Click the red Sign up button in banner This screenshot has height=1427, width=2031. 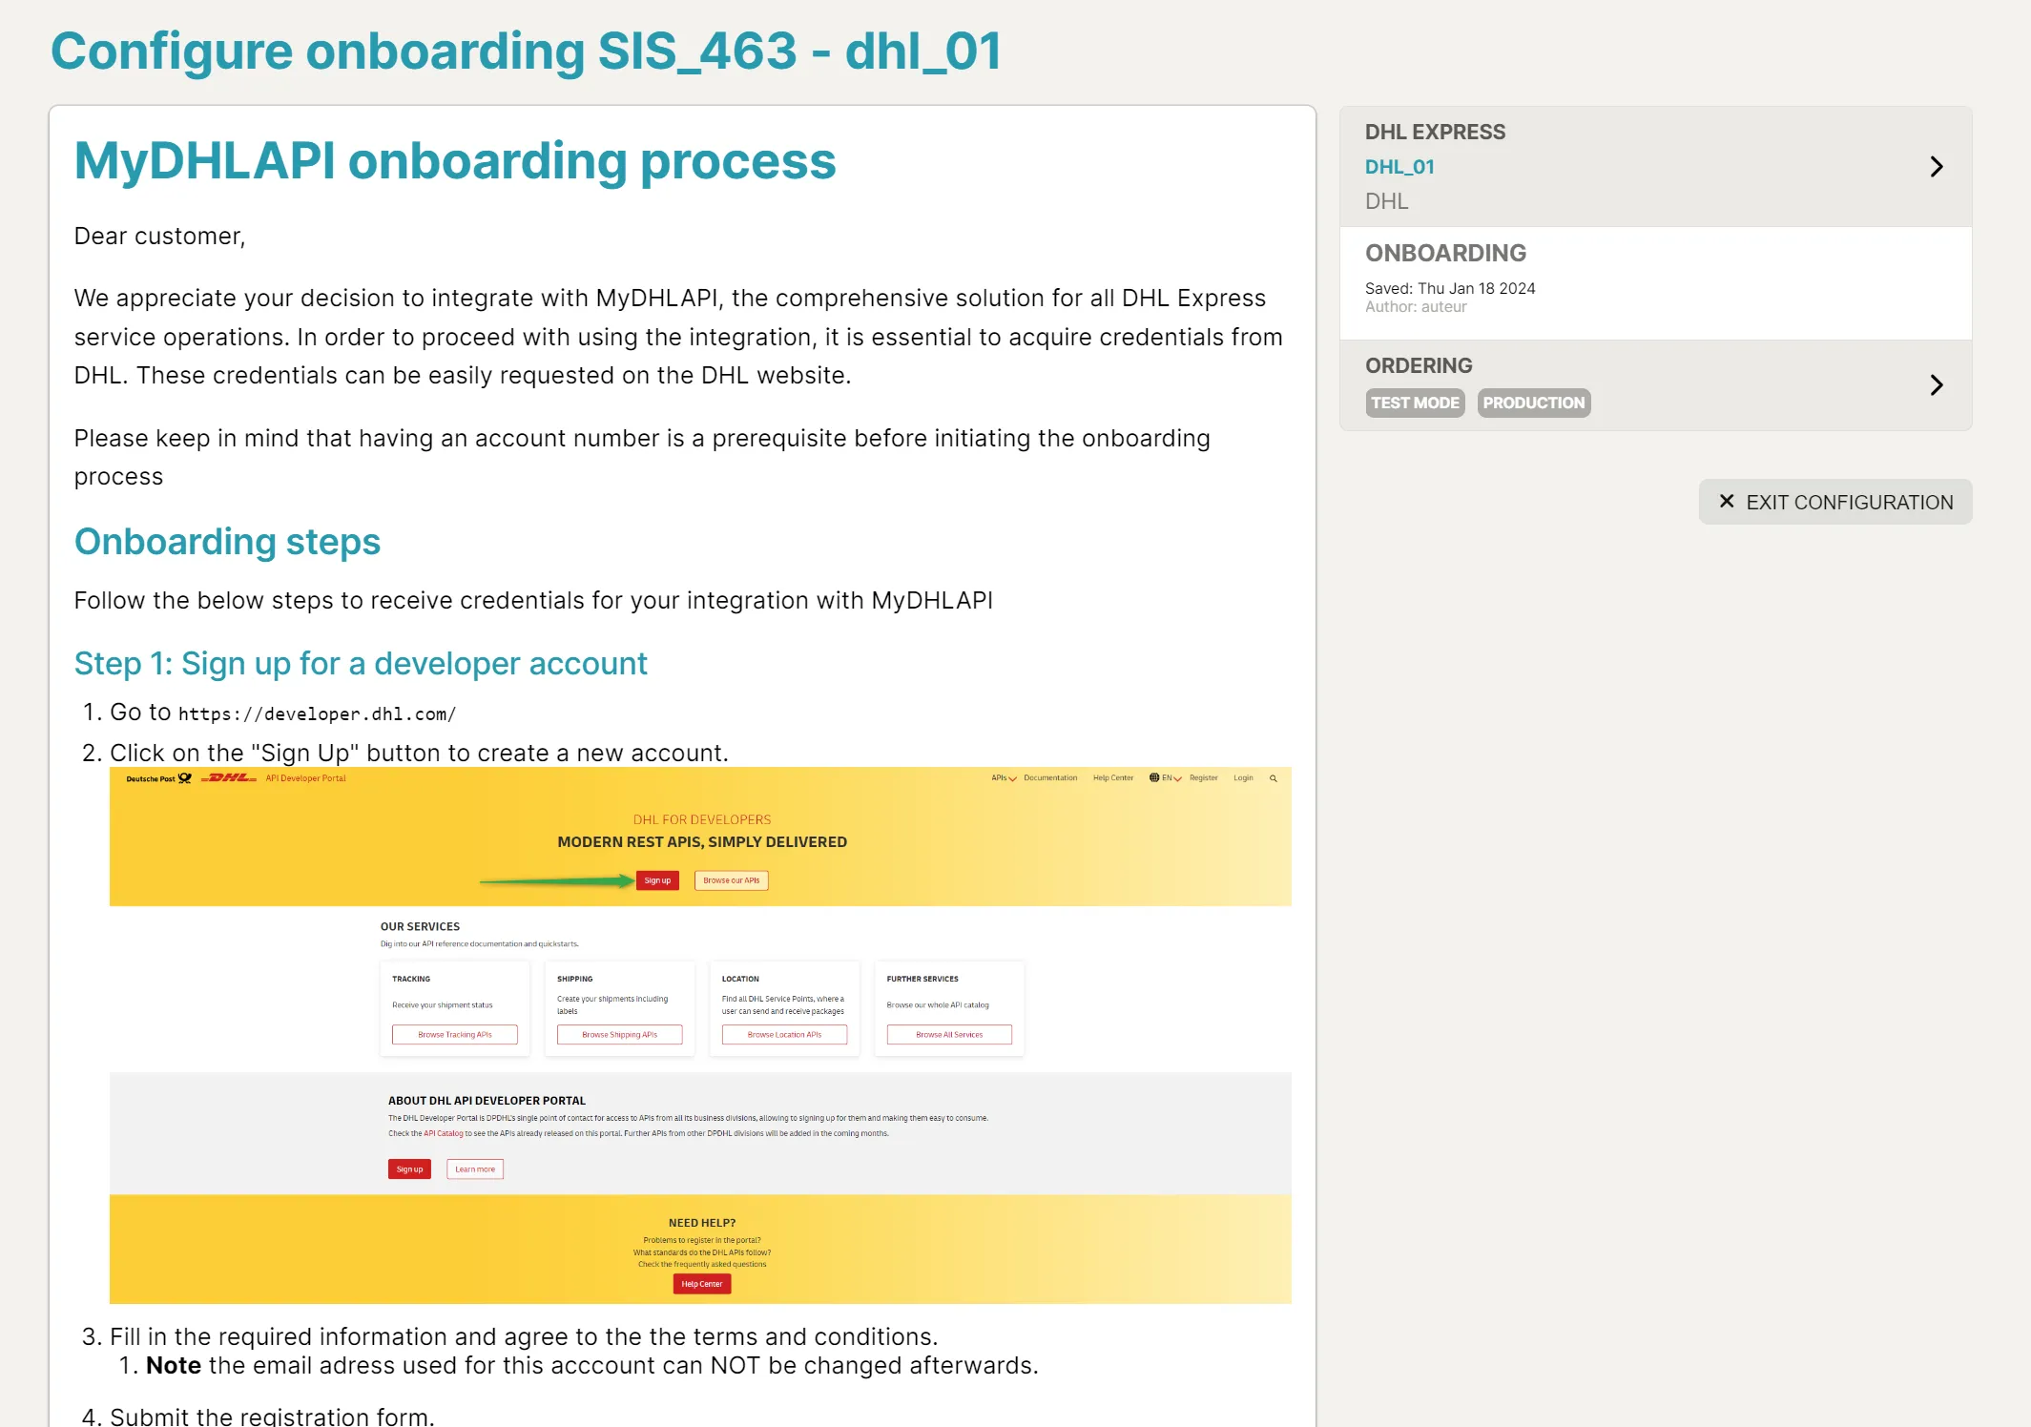[657, 880]
